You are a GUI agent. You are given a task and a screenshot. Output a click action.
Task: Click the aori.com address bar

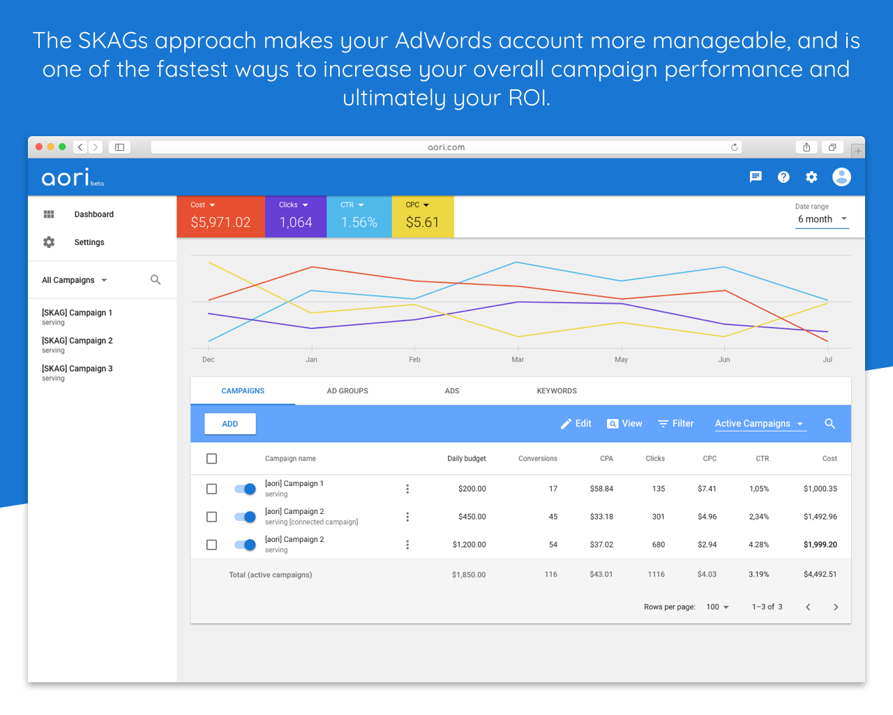pos(446,147)
